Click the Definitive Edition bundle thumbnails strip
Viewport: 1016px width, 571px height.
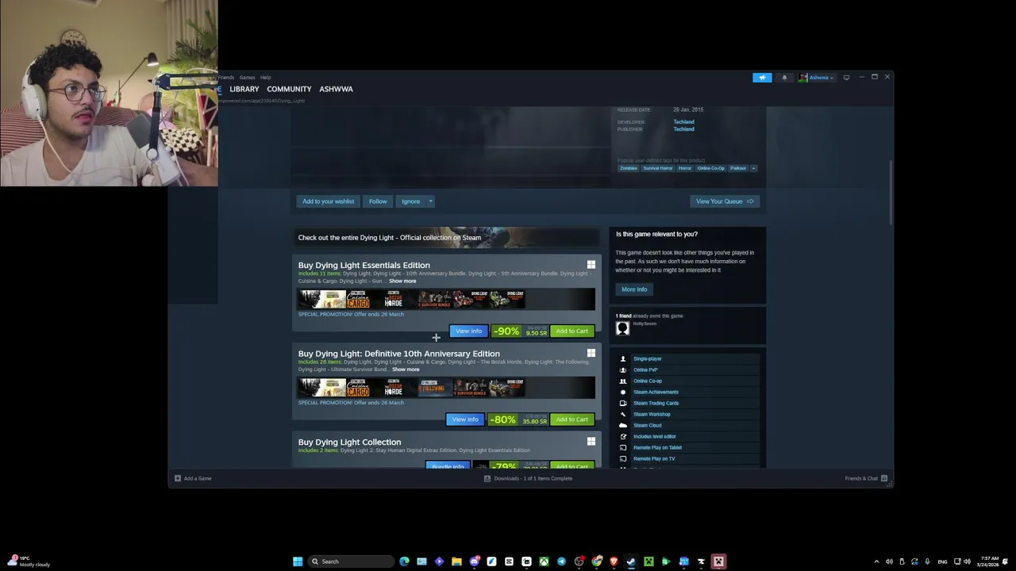[446, 388]
